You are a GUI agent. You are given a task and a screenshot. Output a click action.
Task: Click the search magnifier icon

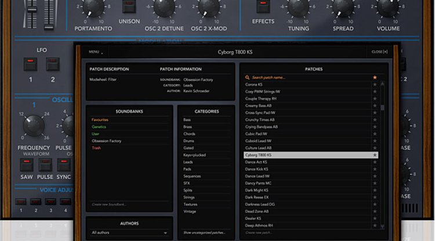[x=247, y=77]
